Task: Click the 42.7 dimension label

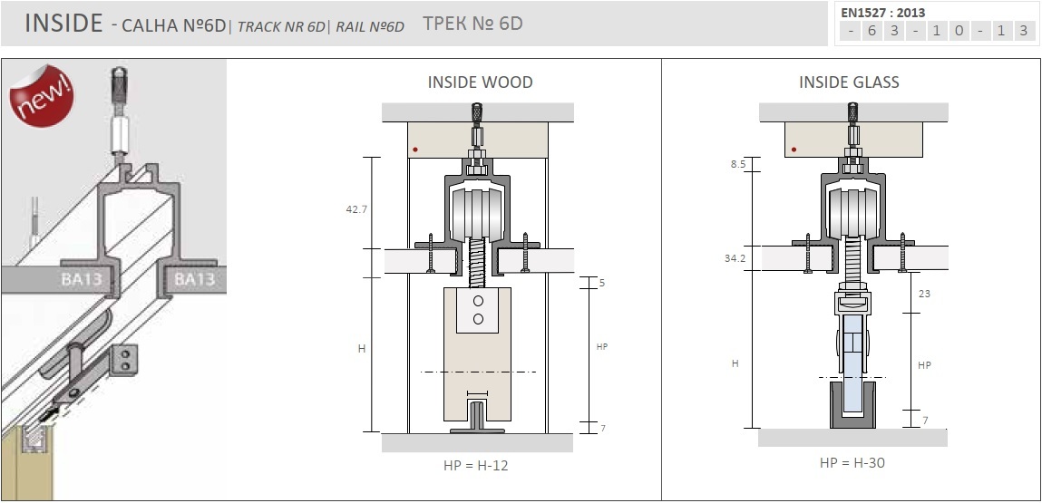Action: 356,208
